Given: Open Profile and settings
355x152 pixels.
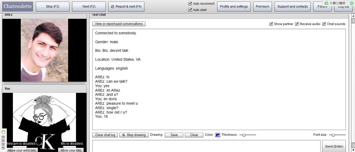Looking at the screenshot, I should 234,7.
